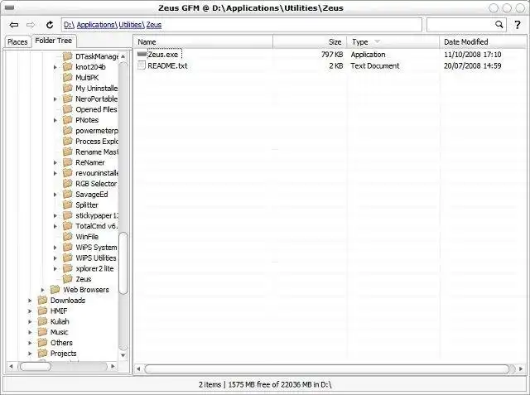Select the WiPS Utilities tree folder
This screenshot has width=530, height=395.
[96, 258]
